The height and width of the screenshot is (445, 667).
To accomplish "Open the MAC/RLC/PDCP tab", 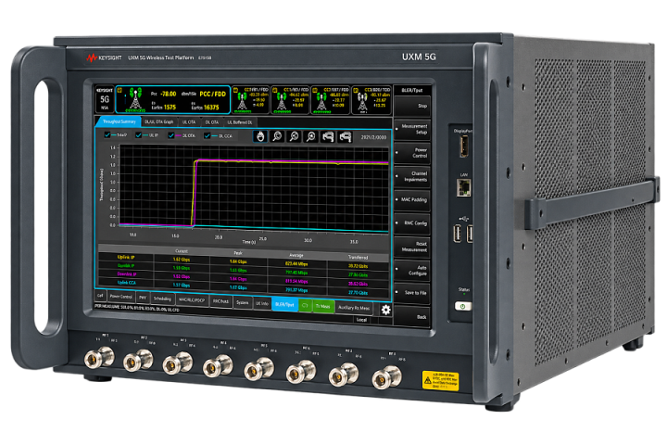I will pos(192,299).
